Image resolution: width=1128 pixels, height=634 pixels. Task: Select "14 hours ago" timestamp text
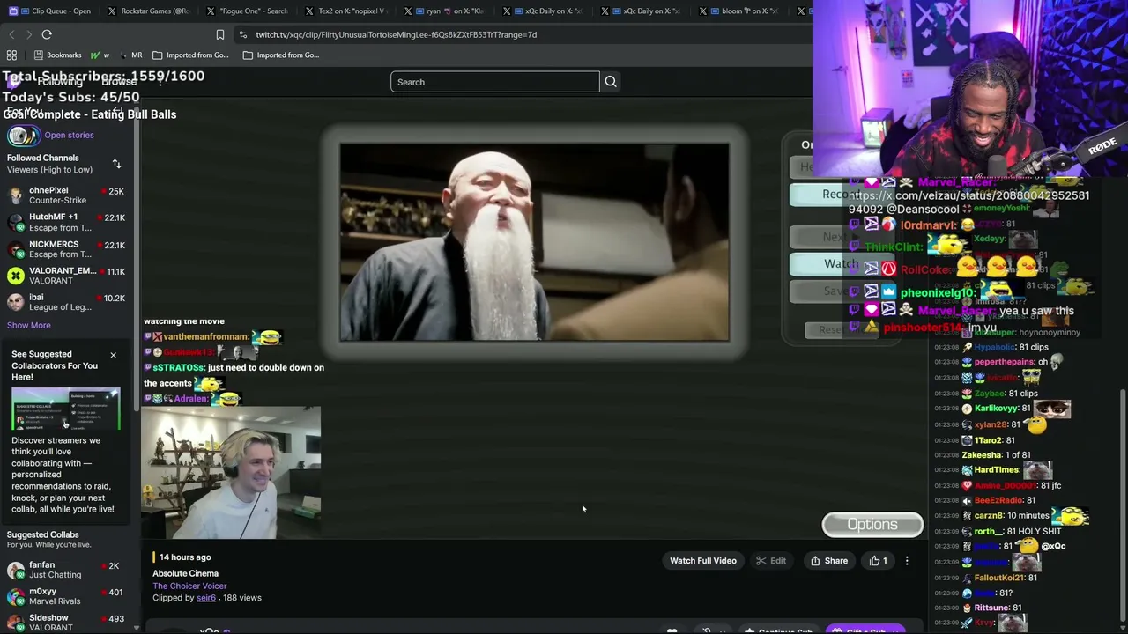tap(185, 557)
